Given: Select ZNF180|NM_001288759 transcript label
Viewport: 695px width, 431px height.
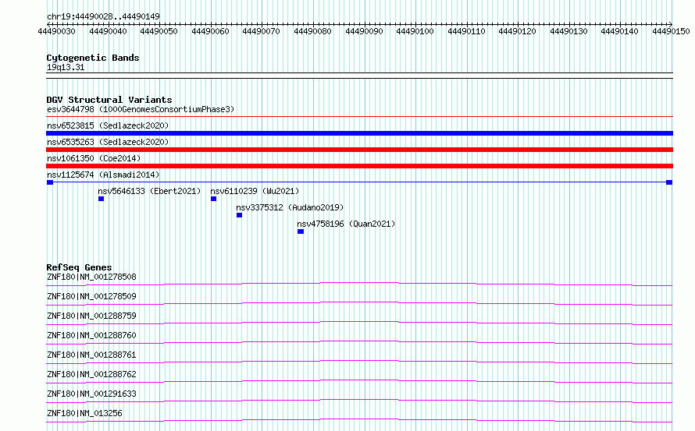Looking at the screenshot, I should click(91, 316).
